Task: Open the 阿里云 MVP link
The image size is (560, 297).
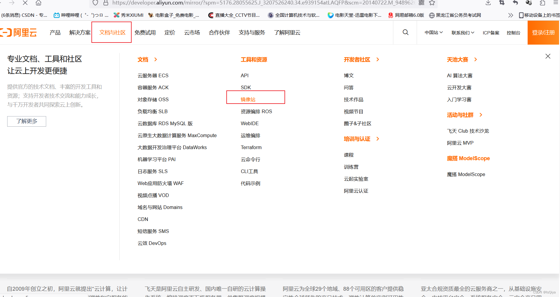Action: tap(460, 143)
